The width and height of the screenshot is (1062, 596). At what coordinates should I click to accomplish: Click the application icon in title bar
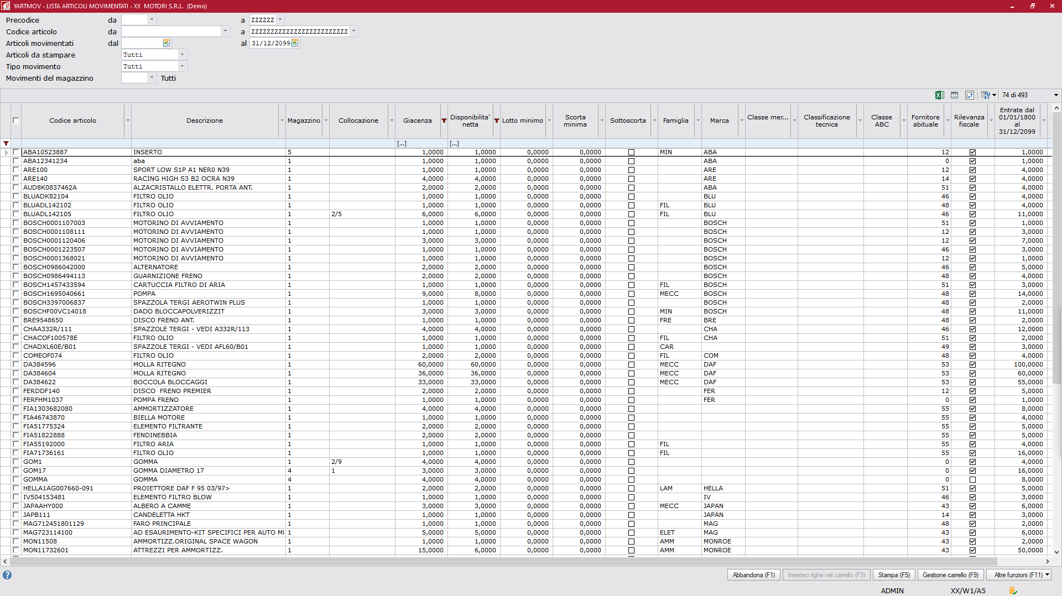[x=6, y=6]
